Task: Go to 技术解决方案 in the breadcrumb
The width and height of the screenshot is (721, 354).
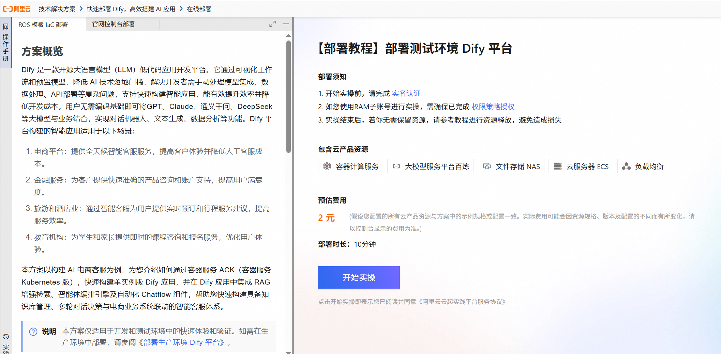Action: pos(57,9)
